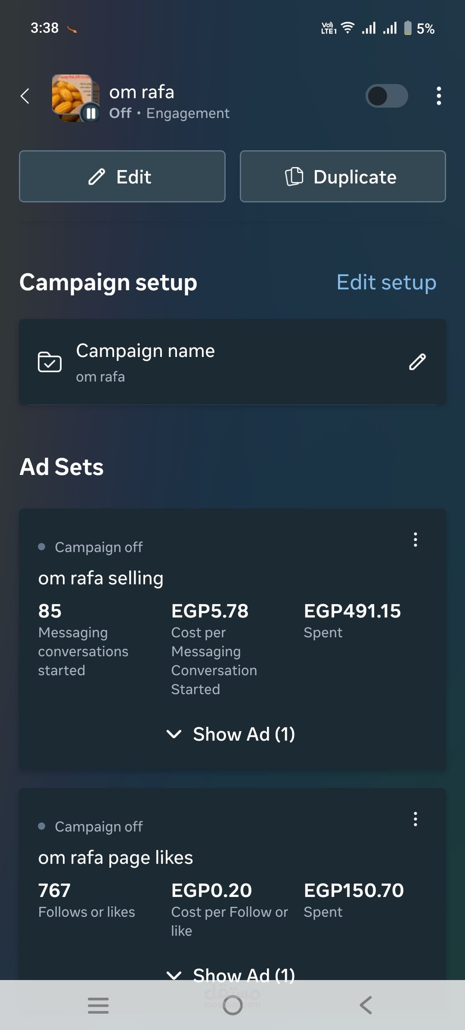Expand Show Ad (1) under page likes
This screenshot has width=465, height=1030.
(231, 974)
